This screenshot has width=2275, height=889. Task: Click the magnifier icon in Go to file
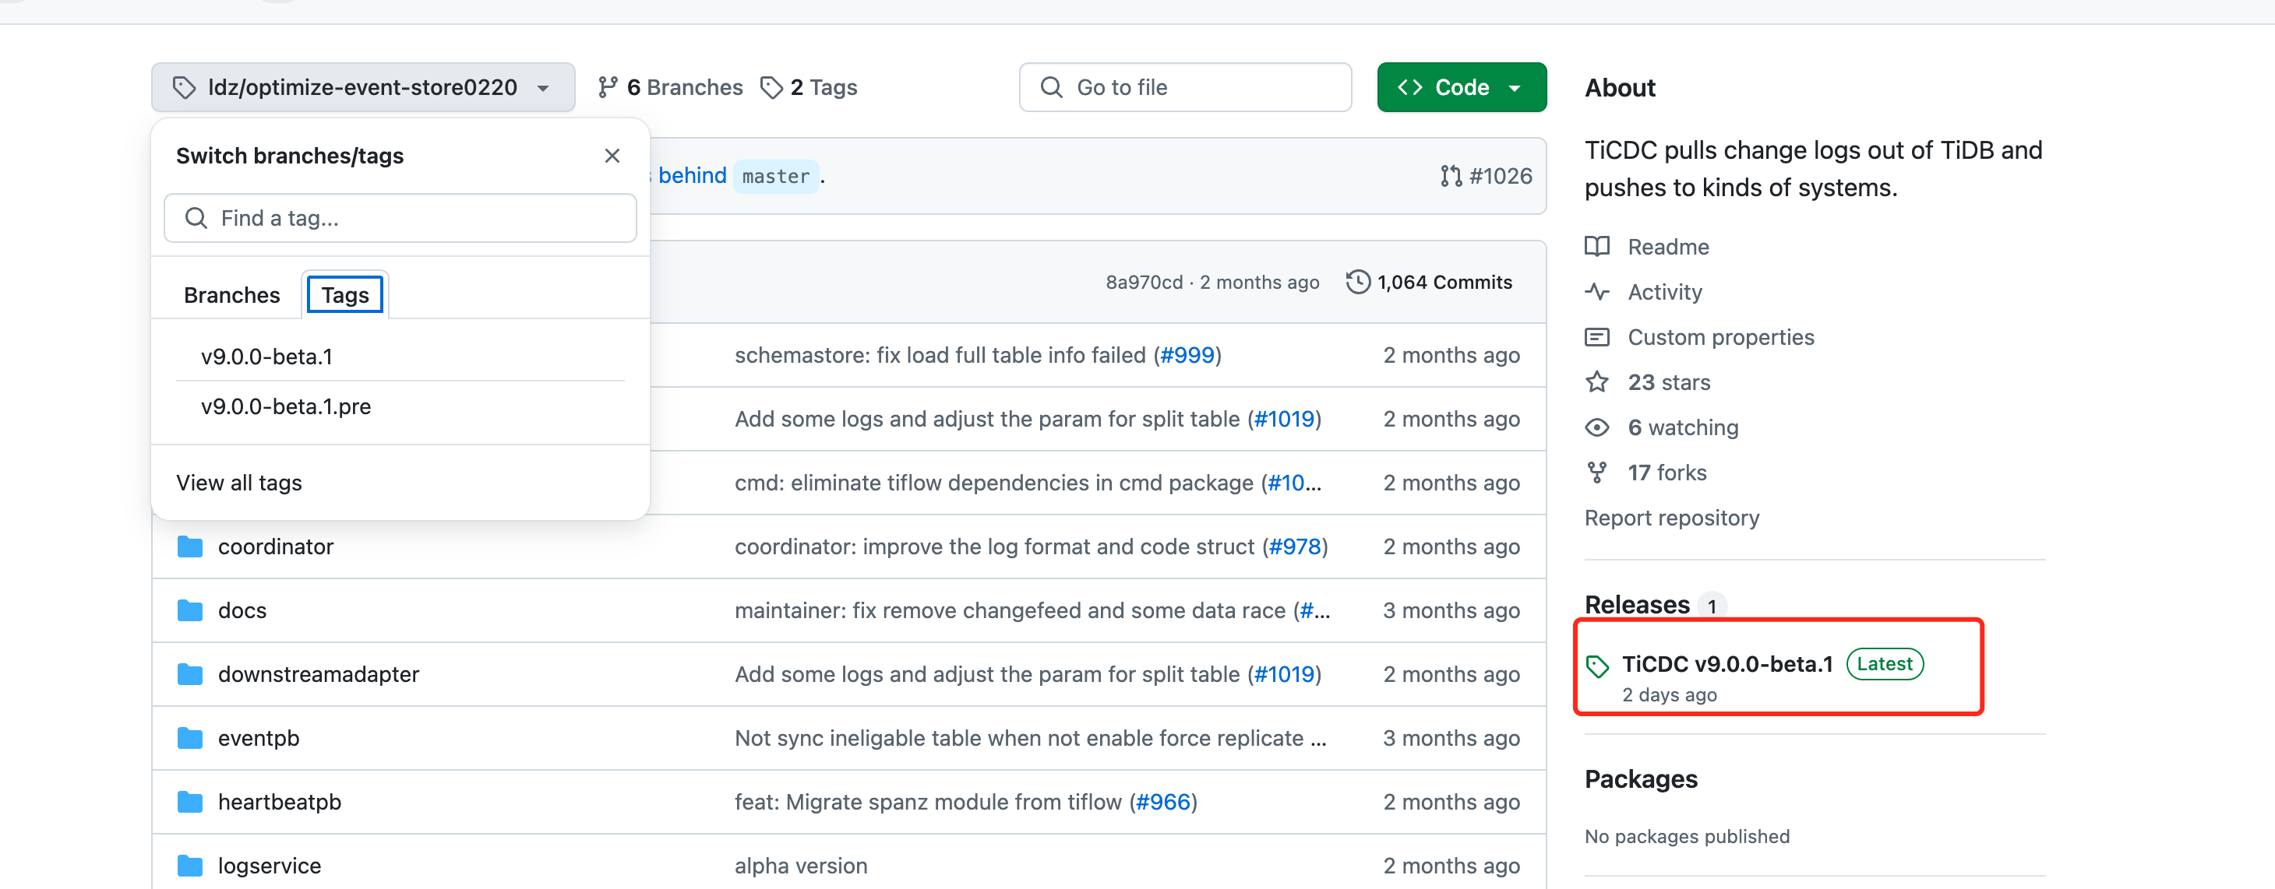tap(1051, 87)
